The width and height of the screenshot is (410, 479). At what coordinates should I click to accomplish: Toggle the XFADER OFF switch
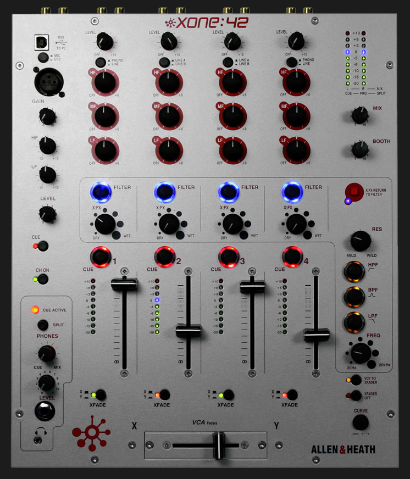(356, 396)
